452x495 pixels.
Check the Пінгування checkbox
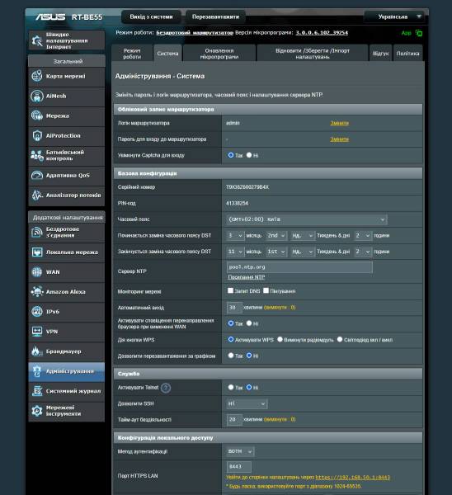[266, 290]
